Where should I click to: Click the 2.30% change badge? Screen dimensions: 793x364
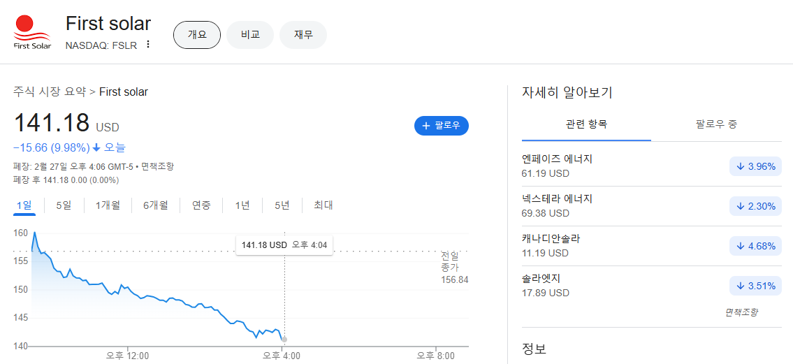[755, 206]
